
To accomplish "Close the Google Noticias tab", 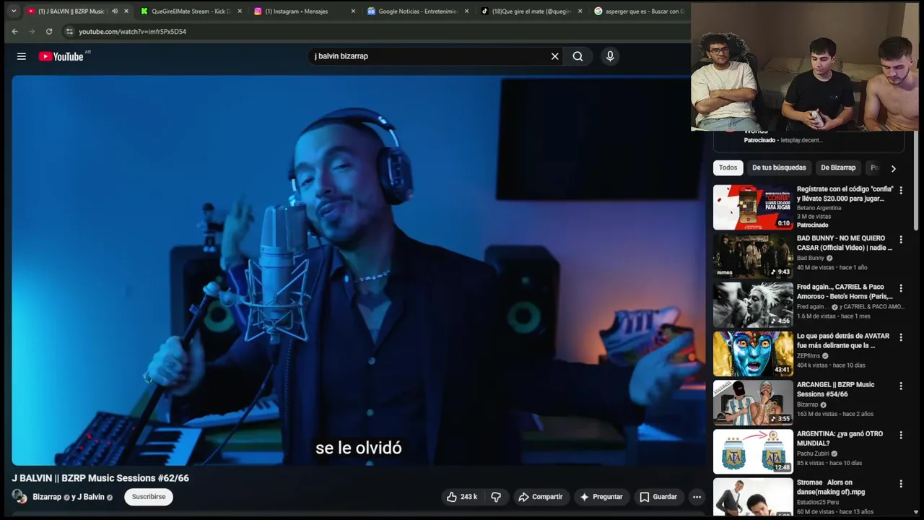I will 466,11.
